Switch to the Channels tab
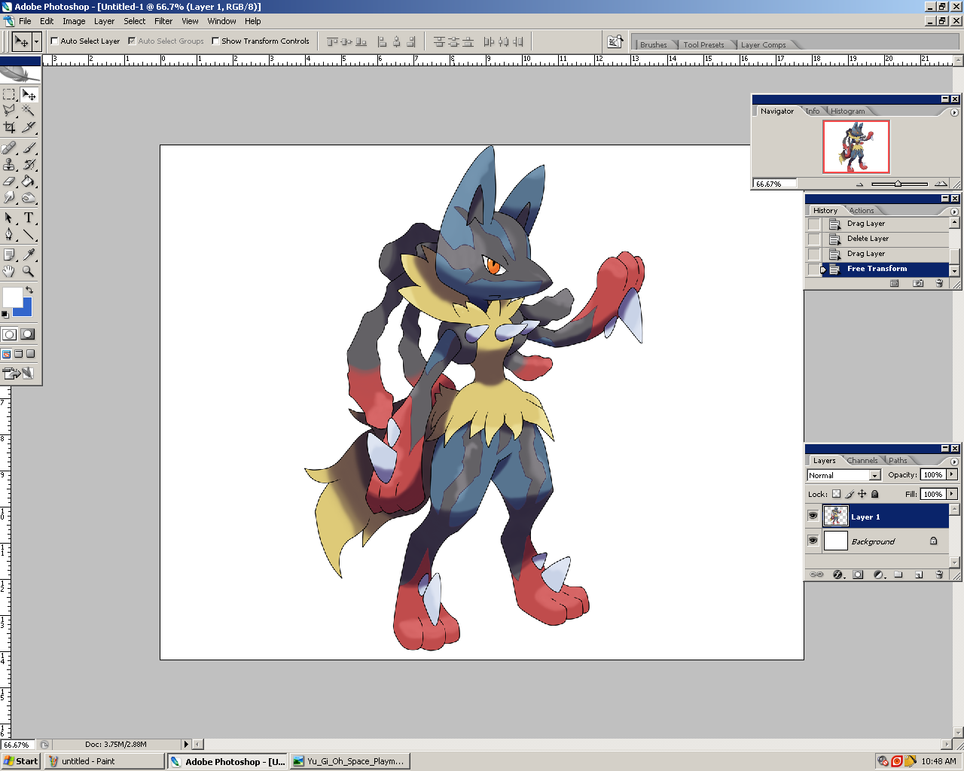964x771 pixels. [x=862, y=460]
